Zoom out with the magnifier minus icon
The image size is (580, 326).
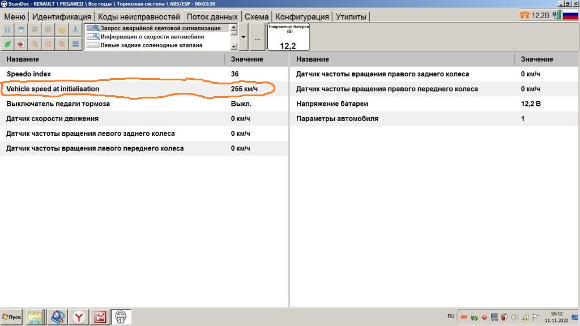[x=48, y=44]
